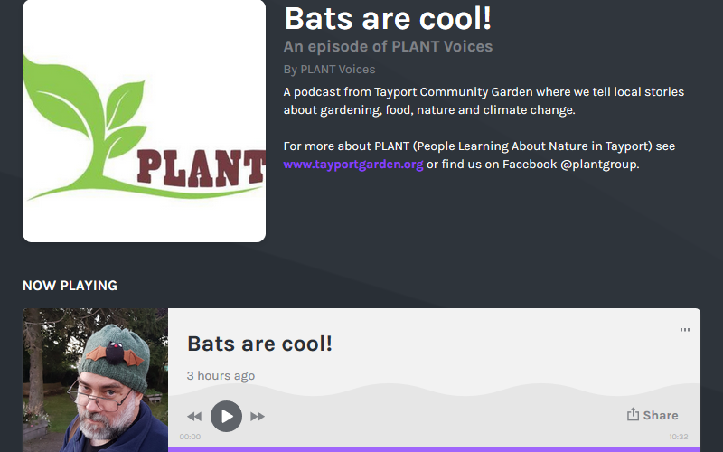
Task: Open www.tayportgarden.org link
Action: (353, 165)
